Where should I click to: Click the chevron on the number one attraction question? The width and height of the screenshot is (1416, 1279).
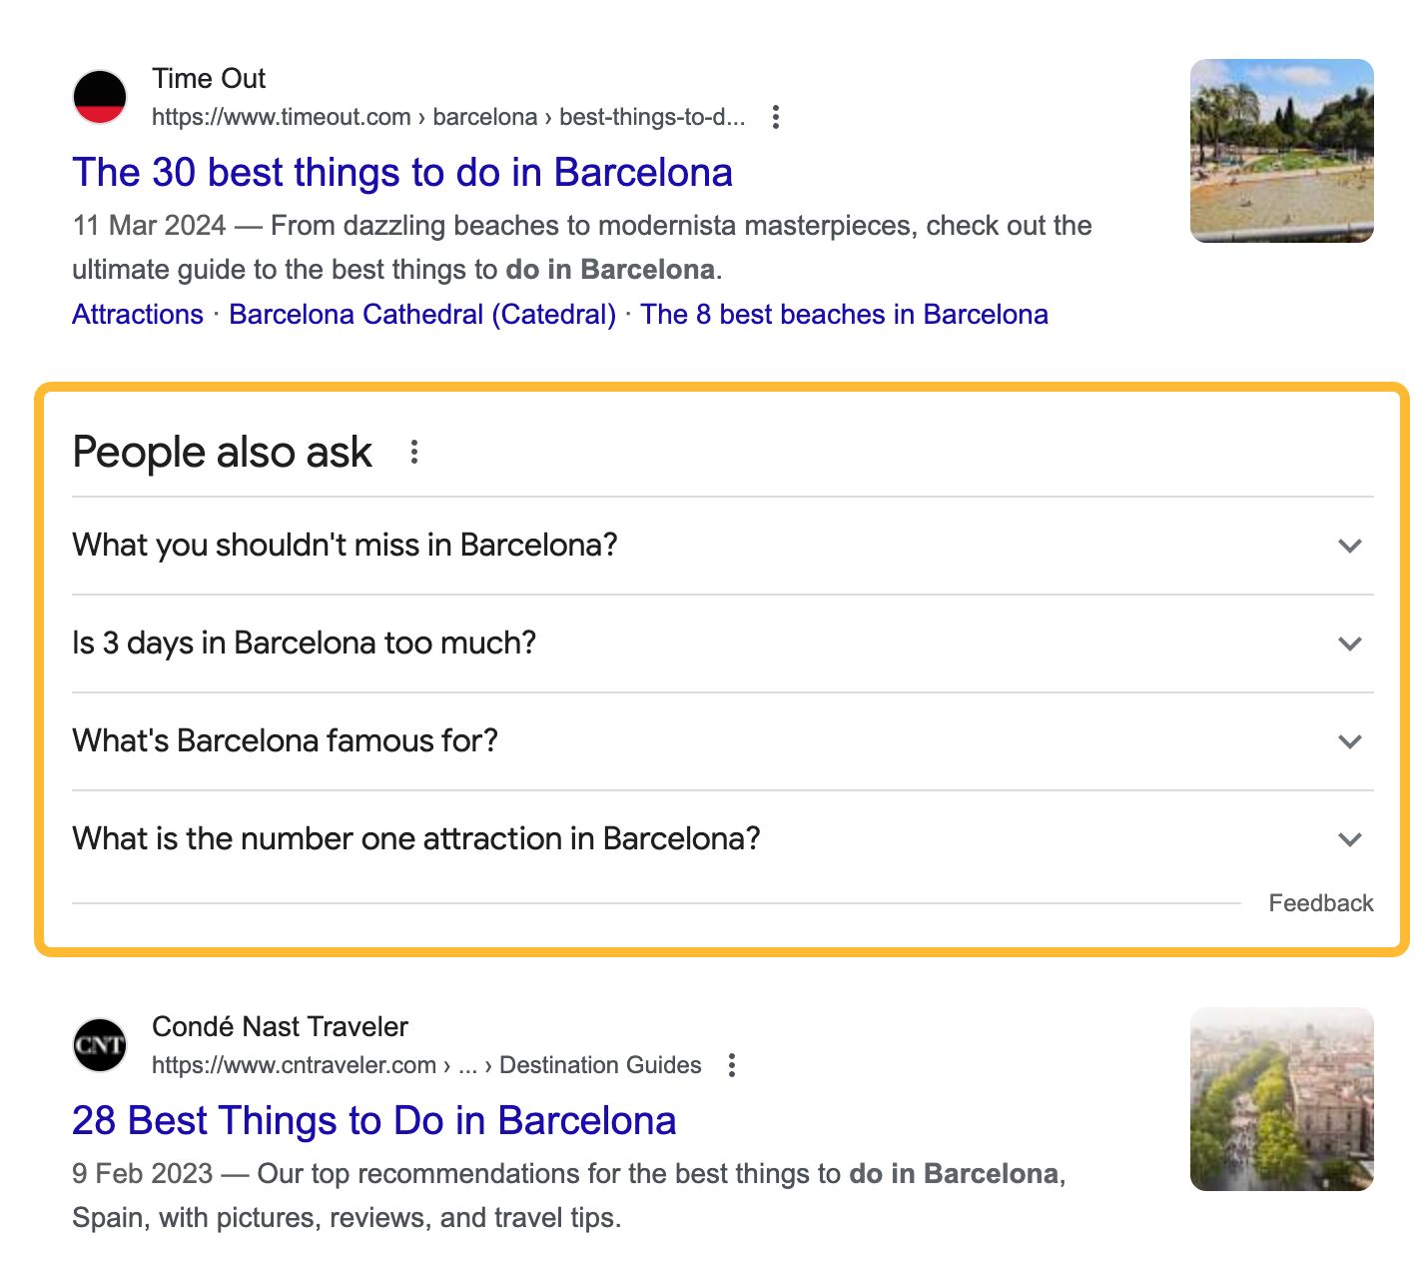tap(1350, 839)
